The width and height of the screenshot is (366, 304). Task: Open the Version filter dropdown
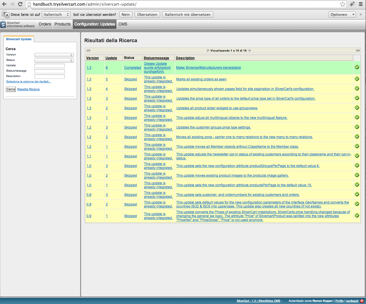coord(54,55)
